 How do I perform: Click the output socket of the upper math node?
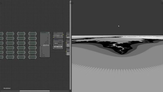[63, 34]
